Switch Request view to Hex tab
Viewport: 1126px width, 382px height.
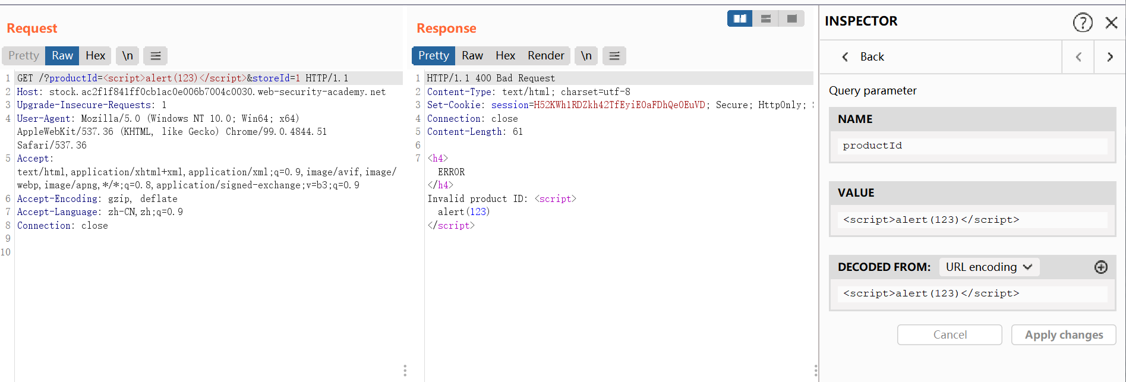click(95, 56)
